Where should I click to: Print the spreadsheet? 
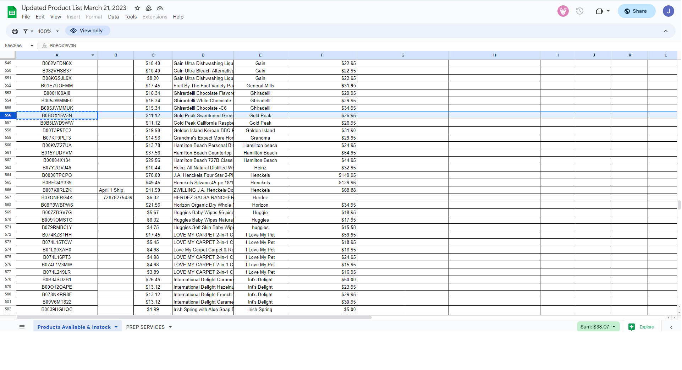coord(15,31)
